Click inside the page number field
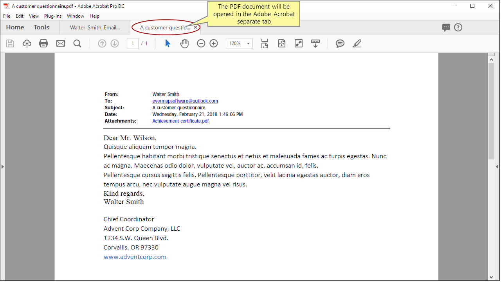The height and width of the screenshot is (282, 501). (x=132, y=43)
